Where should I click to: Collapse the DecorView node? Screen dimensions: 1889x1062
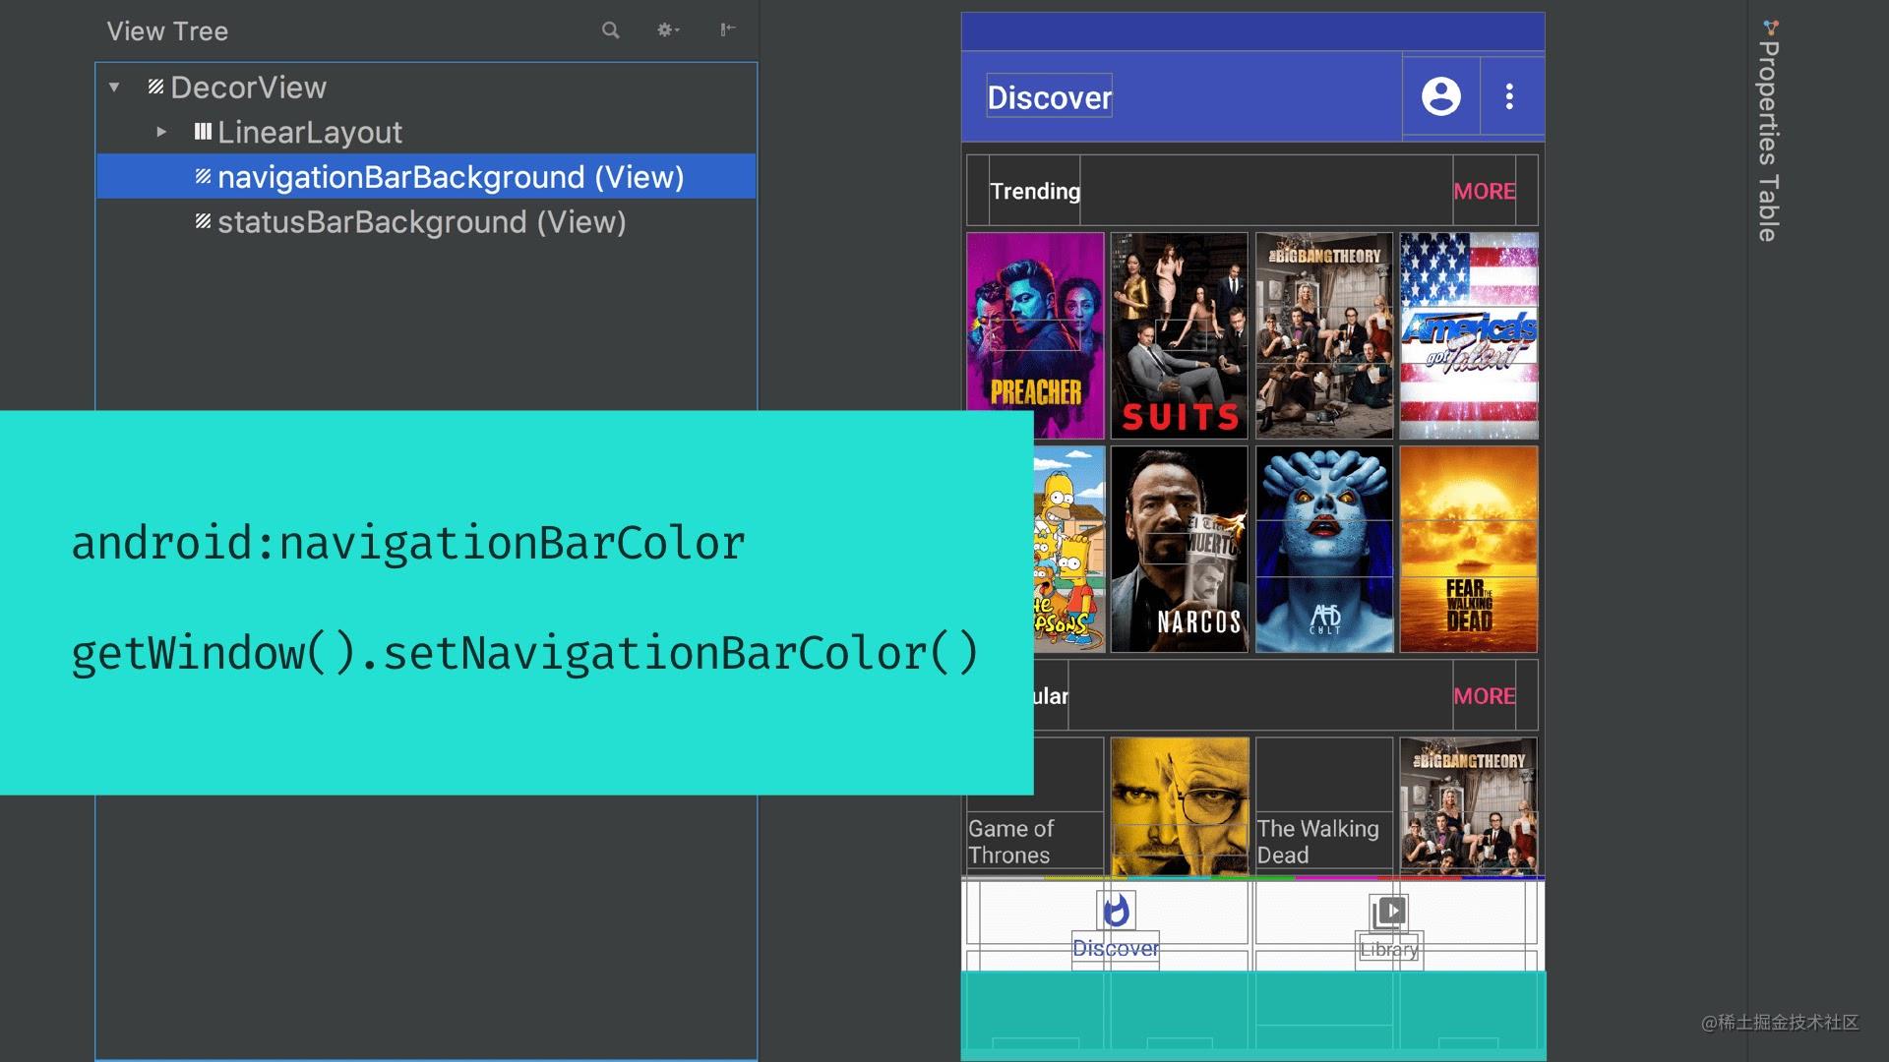point(113,87)
